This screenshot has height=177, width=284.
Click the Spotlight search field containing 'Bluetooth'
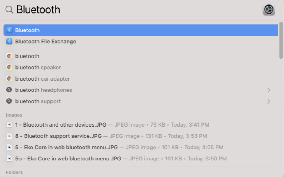tap(138, 10)
